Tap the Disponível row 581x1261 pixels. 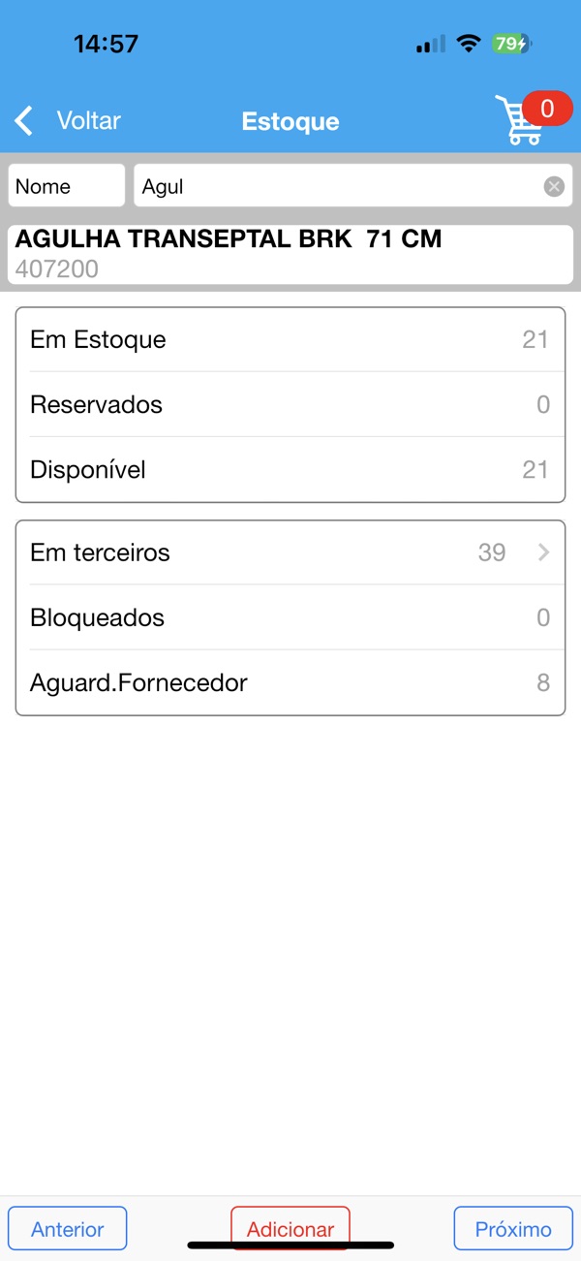(290, 470)
